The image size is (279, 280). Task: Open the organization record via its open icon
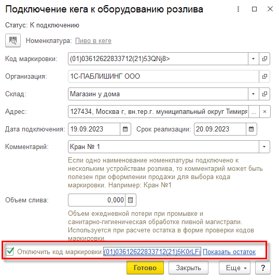click(264, 77)
